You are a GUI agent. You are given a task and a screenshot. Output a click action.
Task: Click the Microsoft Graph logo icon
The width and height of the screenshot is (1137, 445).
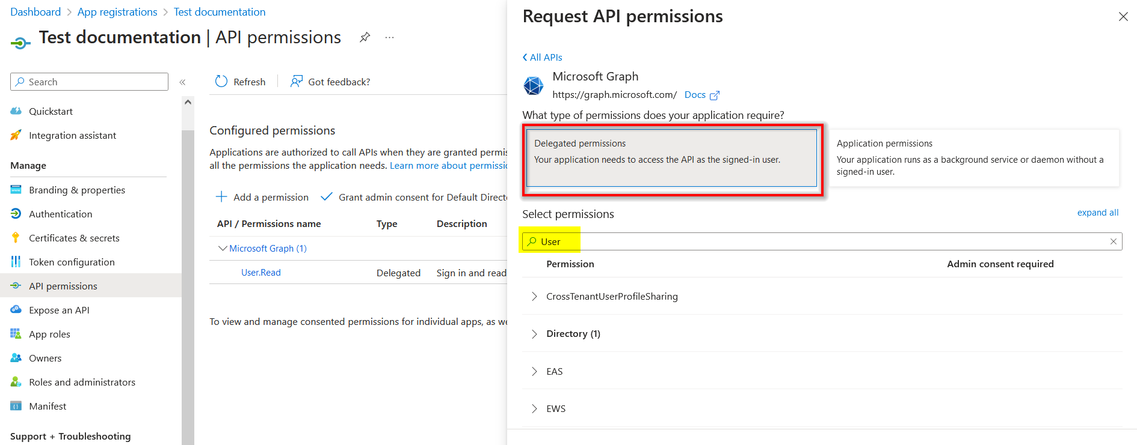tap(534, 86)
